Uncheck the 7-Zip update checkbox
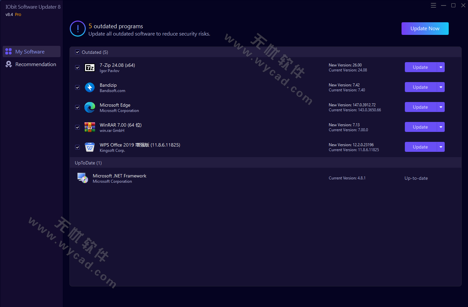This screenshot has width=468, height=307. [x=77, y=67]
